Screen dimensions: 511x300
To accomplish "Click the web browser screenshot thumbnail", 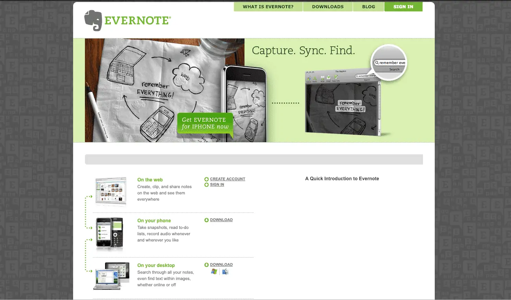I will click(111, 191).
